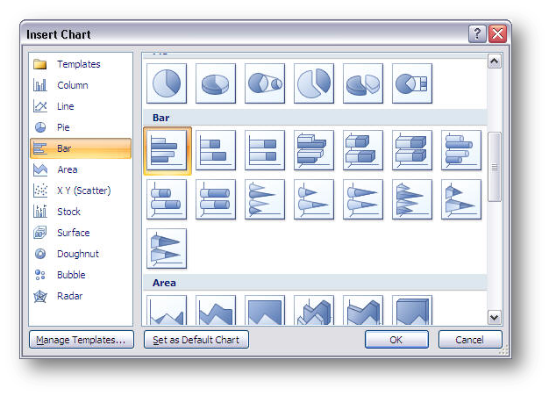This screenshot has width=549, height=396.
Task: Go to X Y (Scatter) category
Action: point(83,191)
